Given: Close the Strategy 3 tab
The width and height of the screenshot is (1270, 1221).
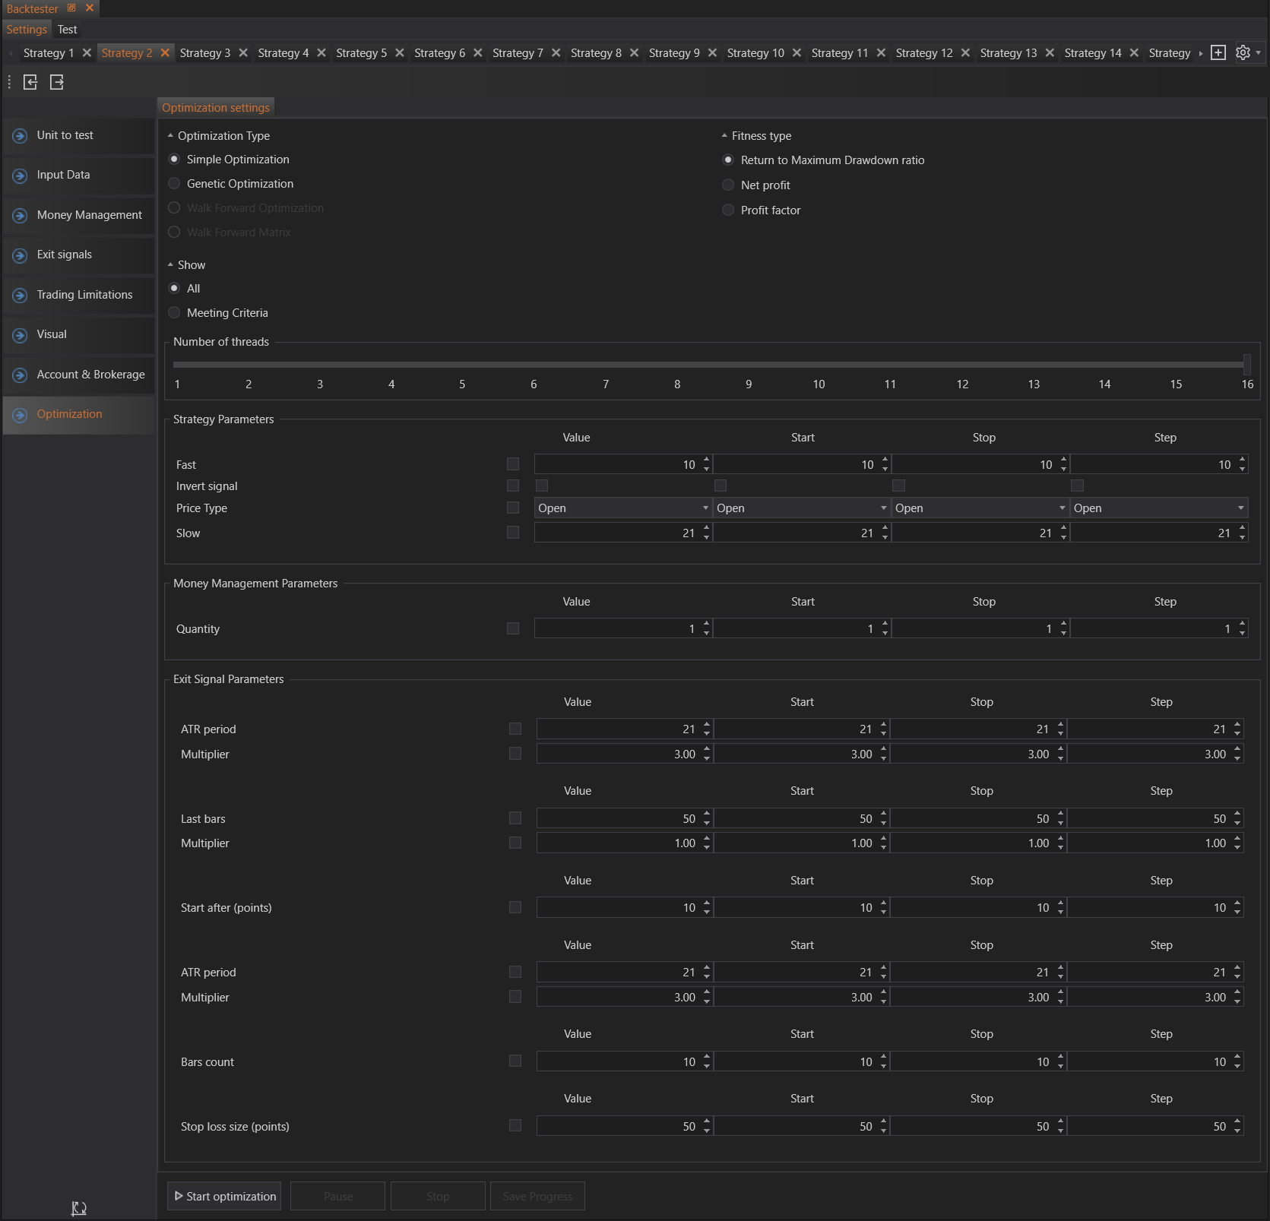Looking at the screenshot, I should click(243, 52).
